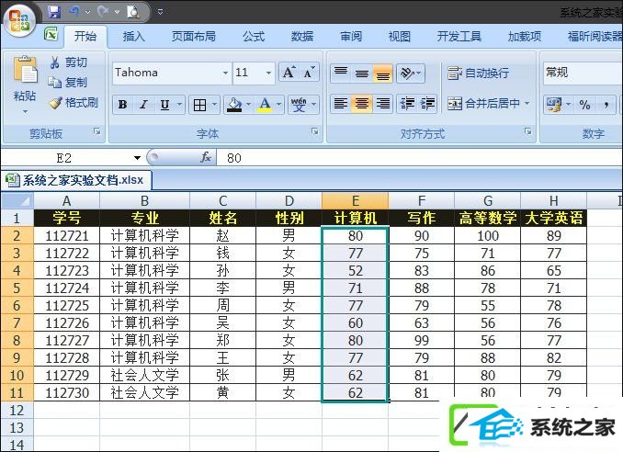Click the 计算机 header cell
This screenshot has width=623, height=452.
point(356,218)
